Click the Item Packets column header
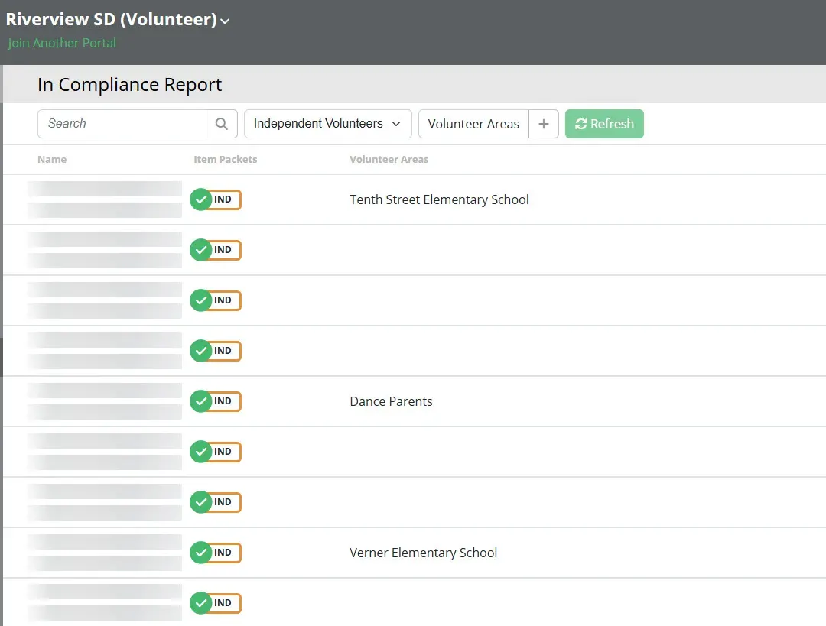Image resolution: width=826 pixels, height=626 pixels. click(226, 160)
